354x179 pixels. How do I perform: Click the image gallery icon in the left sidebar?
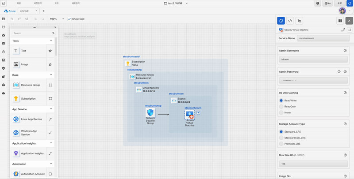pyautogui.click(x=4, y=43)
